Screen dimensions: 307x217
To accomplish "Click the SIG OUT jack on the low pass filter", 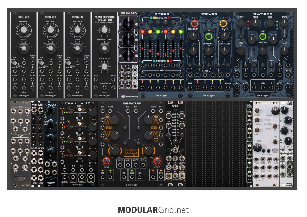I will (x=113, y=79).
